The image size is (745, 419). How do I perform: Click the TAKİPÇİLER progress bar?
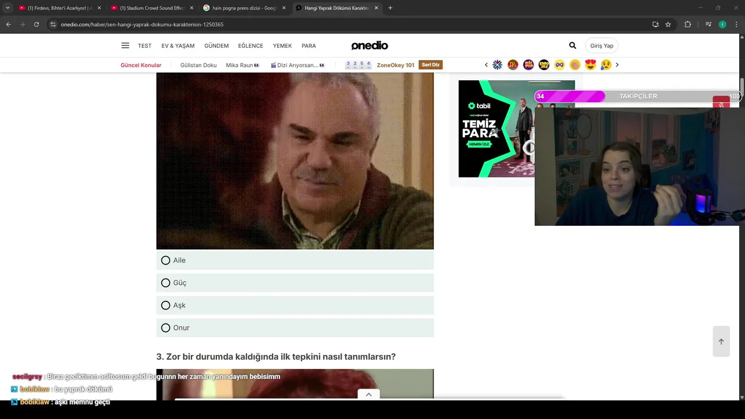click(x=638, y=96)
